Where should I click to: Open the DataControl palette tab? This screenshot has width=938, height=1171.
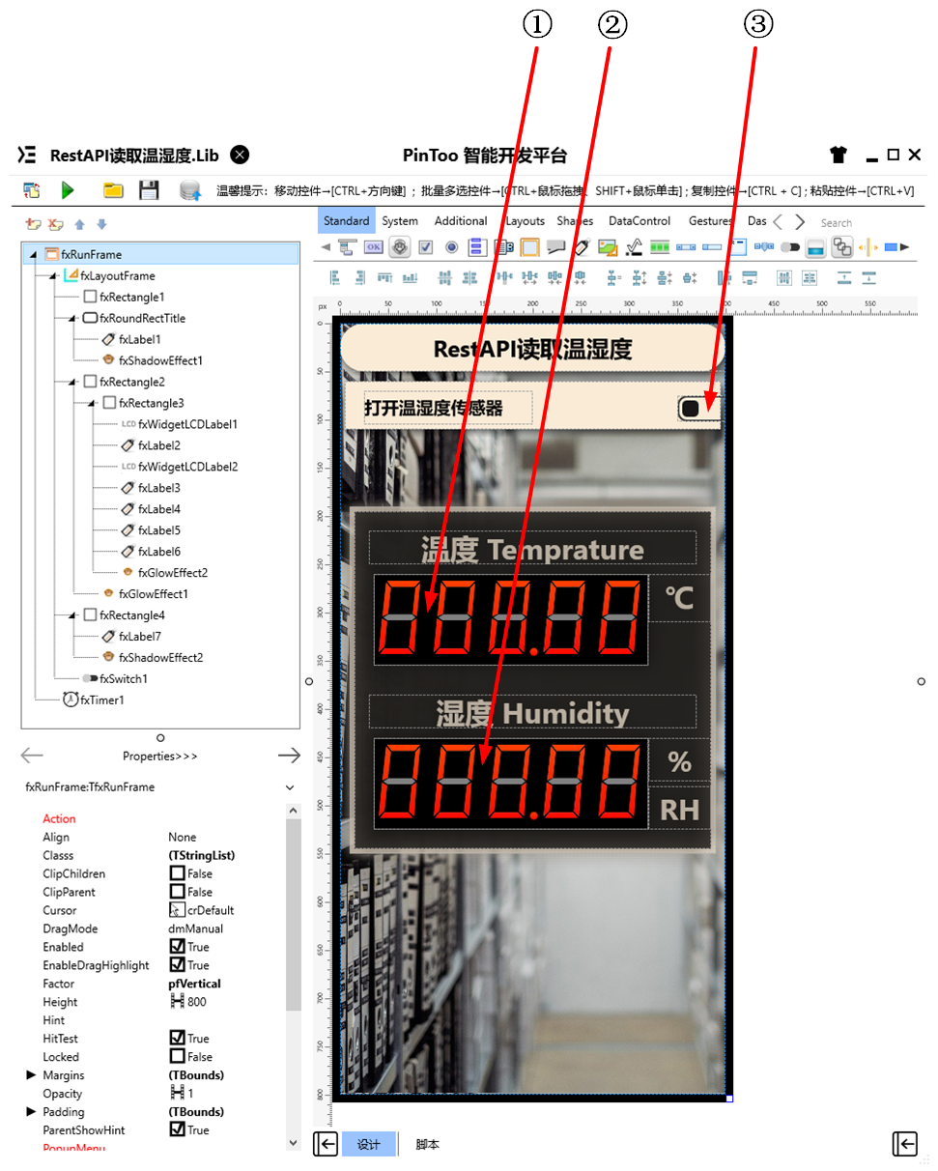click(x=640, y=221)
